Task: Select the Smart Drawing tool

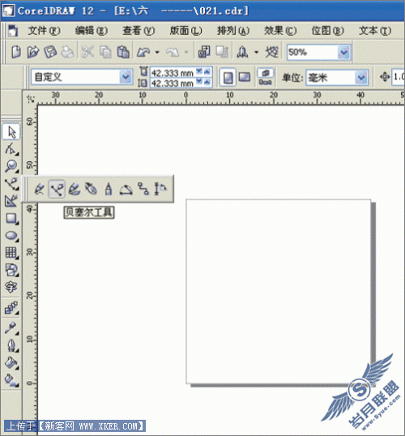Action: tap(11, 201)
